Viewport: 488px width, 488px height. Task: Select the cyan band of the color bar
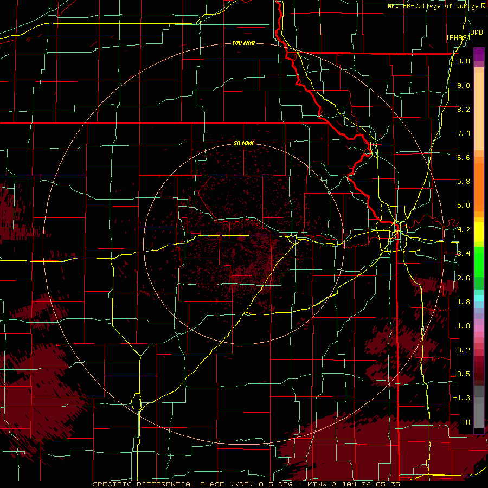point(479,298)
